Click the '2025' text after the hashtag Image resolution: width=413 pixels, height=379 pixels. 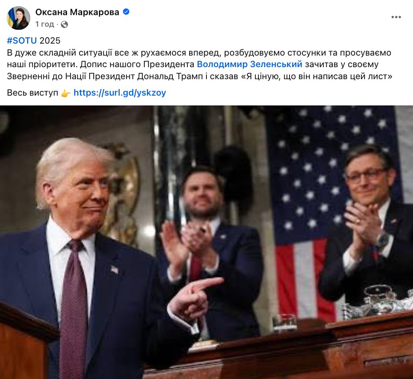pos(50,40)
